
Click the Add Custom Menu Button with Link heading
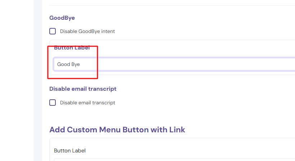[x=117, y=129]
